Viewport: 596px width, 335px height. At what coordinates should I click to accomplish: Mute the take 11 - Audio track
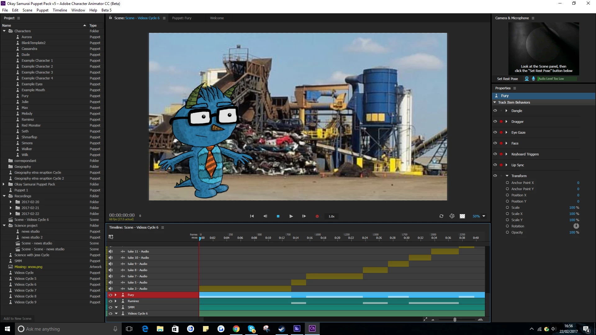click(x=111, y=251)
